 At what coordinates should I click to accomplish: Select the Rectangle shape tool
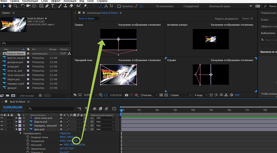coord(41,6)
